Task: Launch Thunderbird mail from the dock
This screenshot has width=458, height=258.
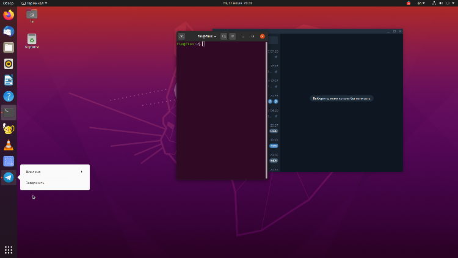Action: pyautogui.click(x=9, y=31)
